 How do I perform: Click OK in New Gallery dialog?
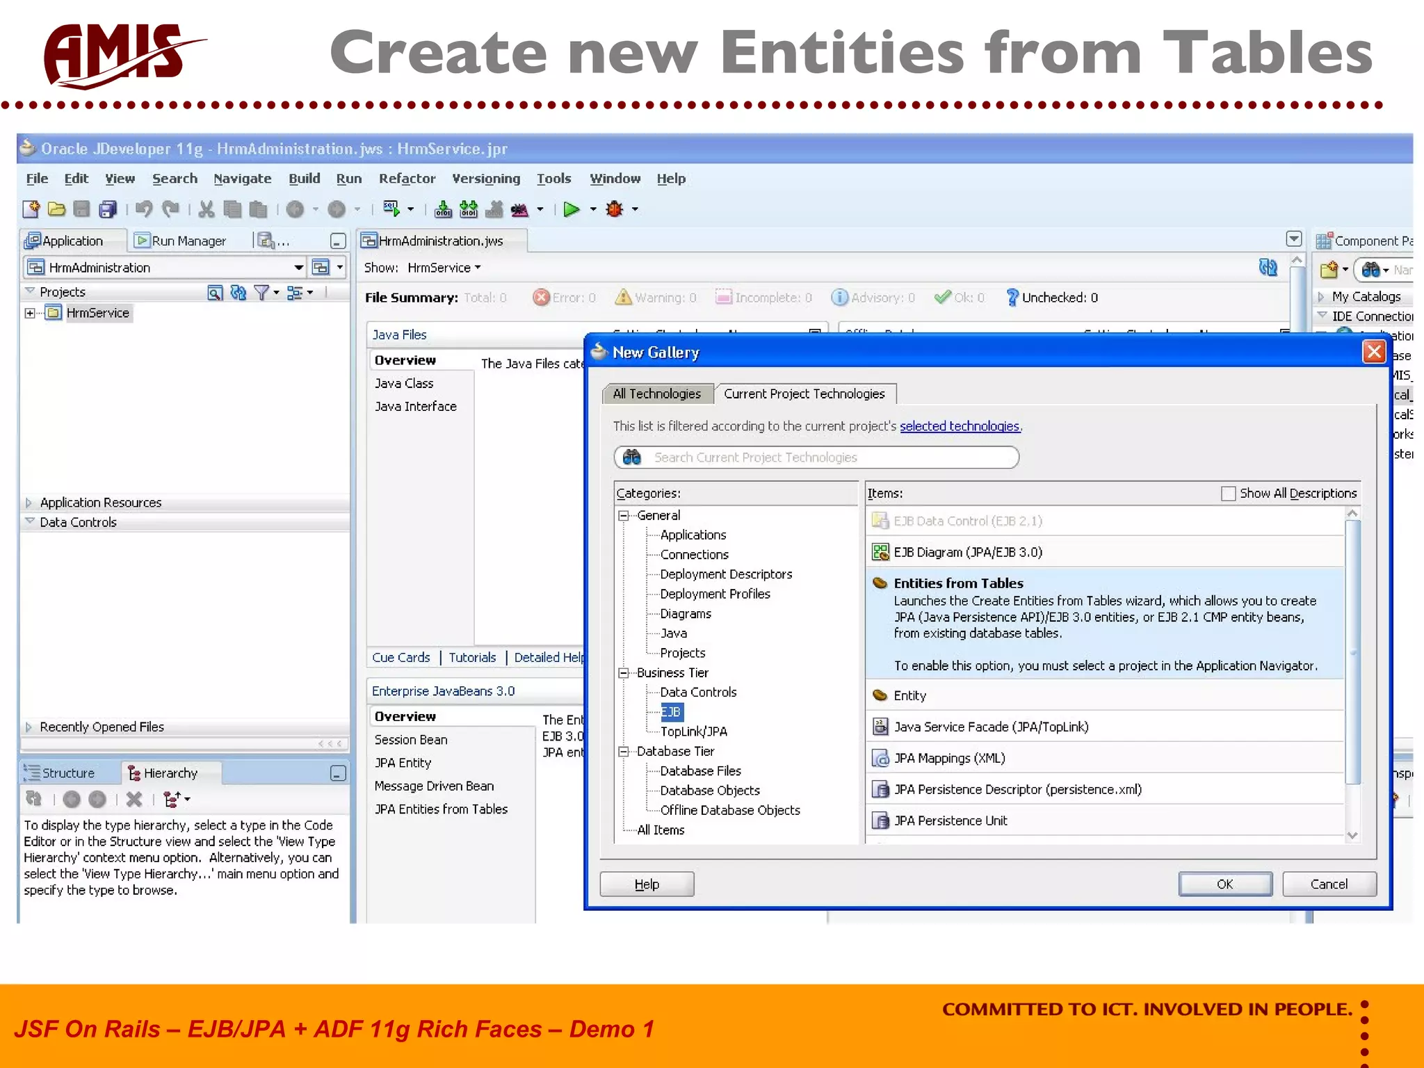click(x=1225, y=884)
